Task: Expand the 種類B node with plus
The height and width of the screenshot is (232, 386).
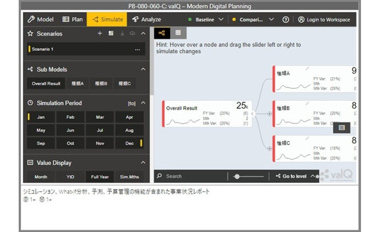Action: tap(270, 114)
